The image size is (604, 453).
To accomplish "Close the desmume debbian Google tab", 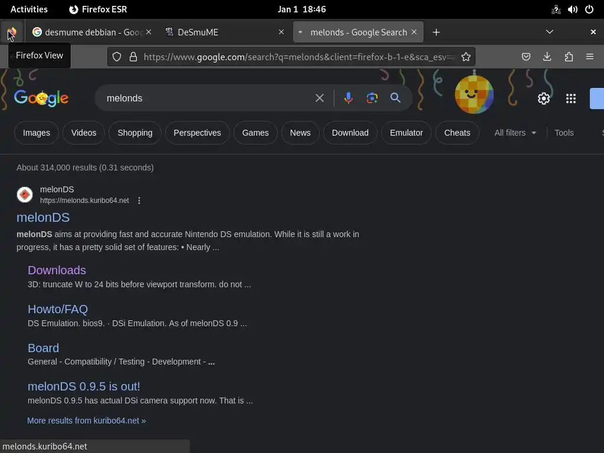I will pos(149,32).
